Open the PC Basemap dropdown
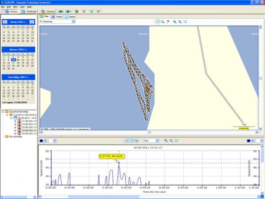This screenshot has height=199, width=265. point(73,21)
